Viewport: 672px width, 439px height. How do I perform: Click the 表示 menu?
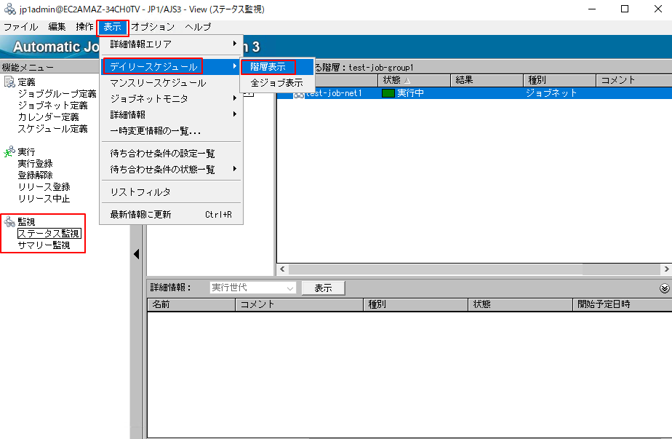click(x=112, y=27)
